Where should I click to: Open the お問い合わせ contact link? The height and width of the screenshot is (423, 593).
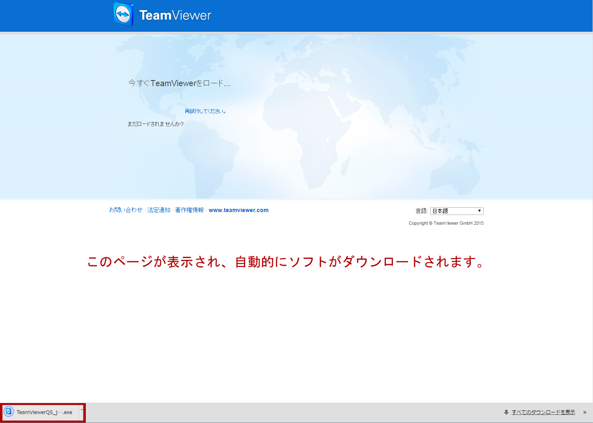click(126, 210)
